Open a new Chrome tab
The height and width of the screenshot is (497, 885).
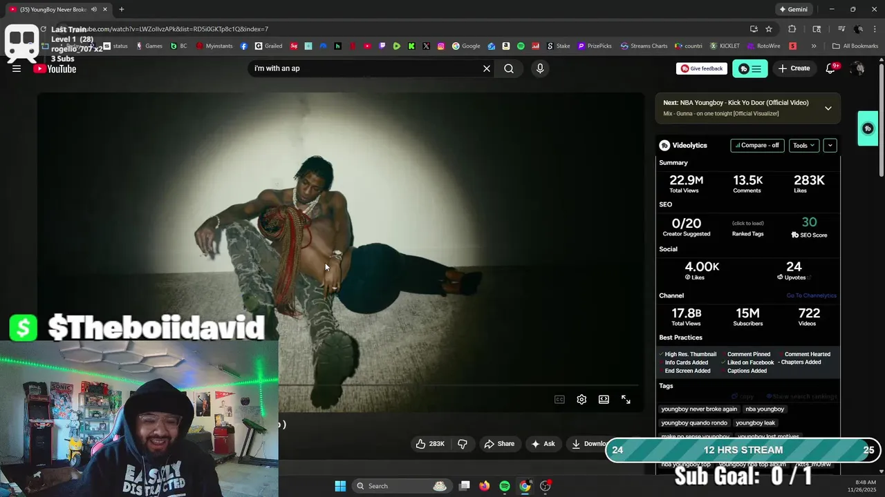point(122,9)
